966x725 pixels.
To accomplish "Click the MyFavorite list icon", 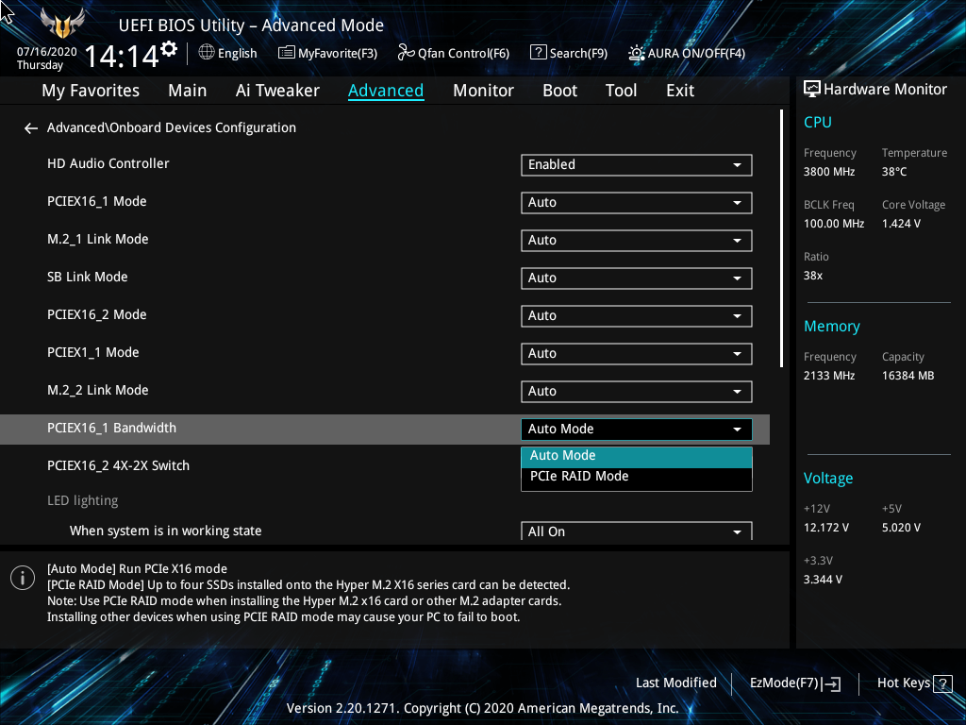I will point(287,53).
